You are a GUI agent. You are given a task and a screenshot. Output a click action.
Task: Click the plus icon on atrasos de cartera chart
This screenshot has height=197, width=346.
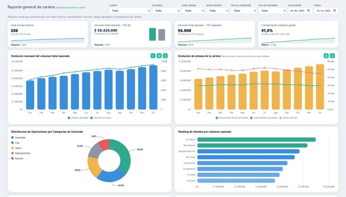pyautogui.click(x=326, y=56)
